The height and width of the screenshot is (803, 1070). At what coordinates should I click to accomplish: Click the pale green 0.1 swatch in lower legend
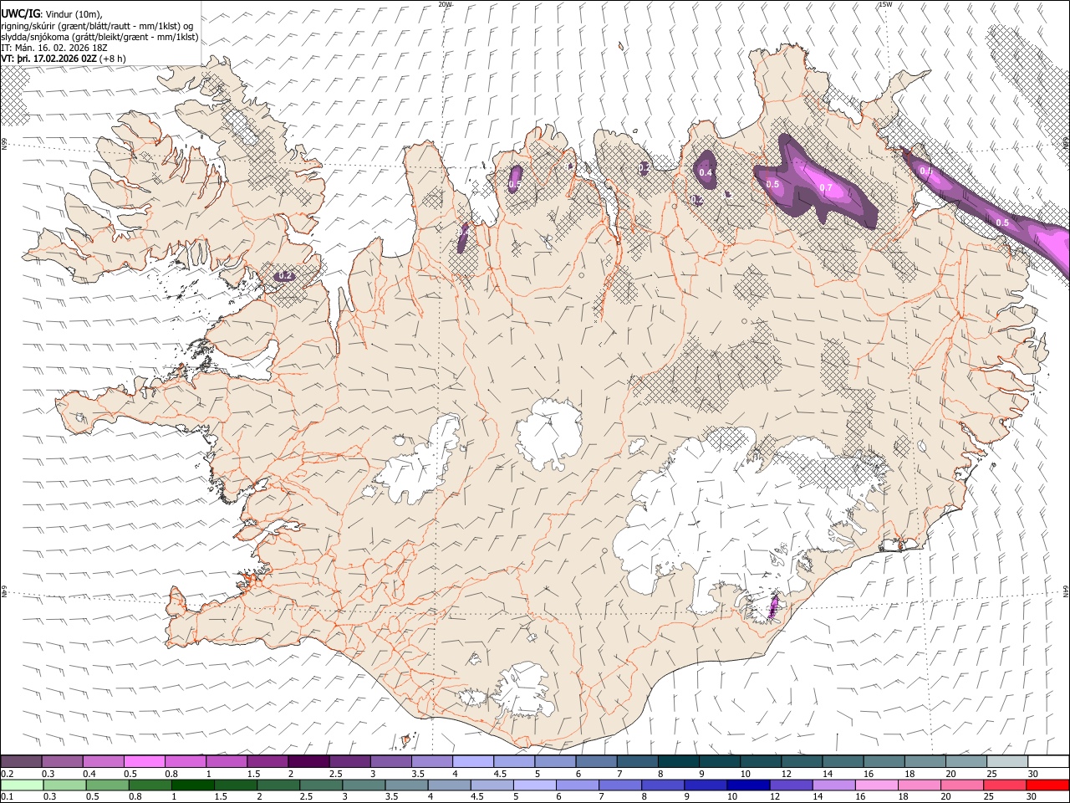point(21,785)
